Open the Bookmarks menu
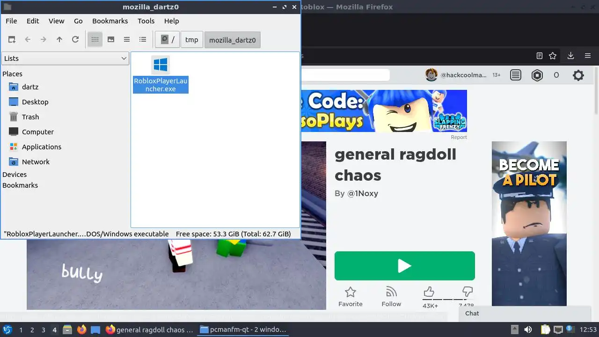The height and width of the screenshot is (337, 599). tap(110, 21)
